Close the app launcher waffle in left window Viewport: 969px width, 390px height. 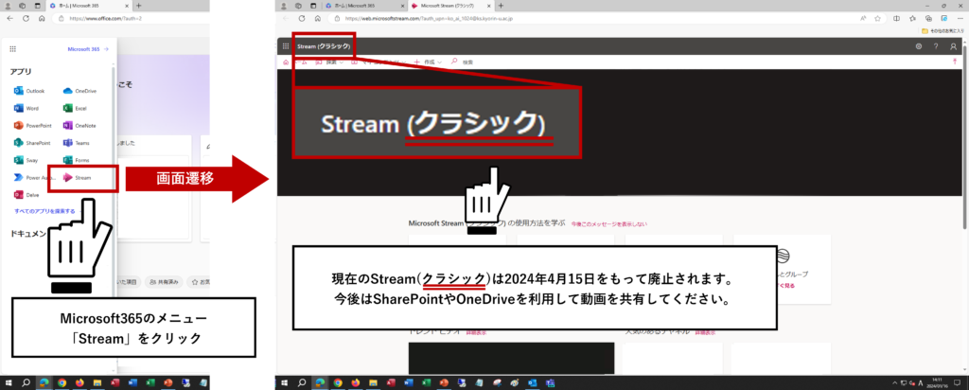[x=13, y=49]
